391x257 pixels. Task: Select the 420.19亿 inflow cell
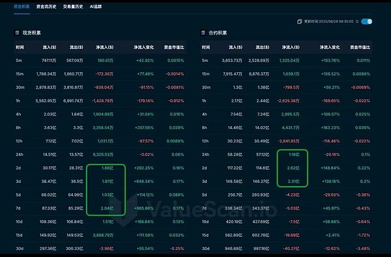[234, 222]
